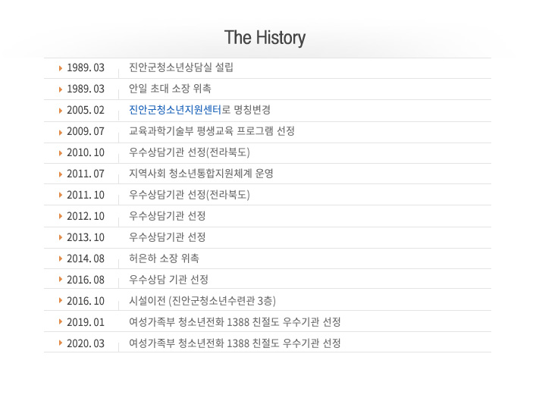Open the blue 진안군청소년지원센터 link
Viewport: 536px width, 401px height.
(x=175, y=110)
